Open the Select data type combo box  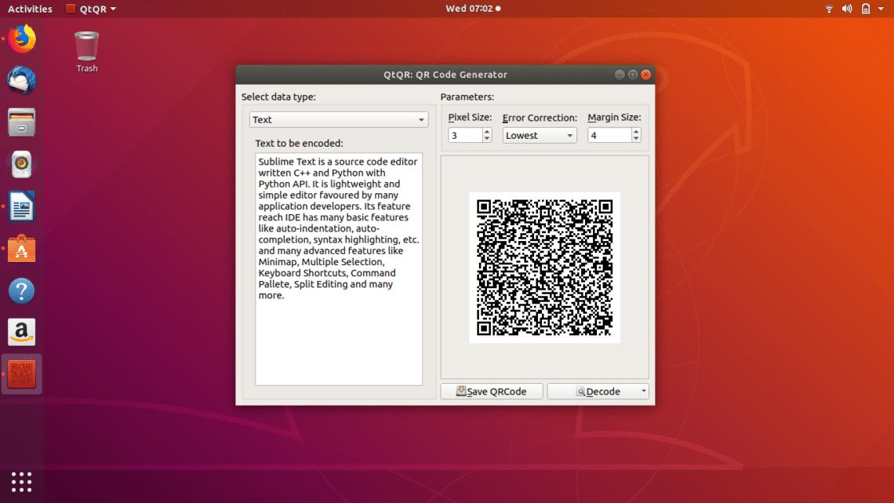338,119
